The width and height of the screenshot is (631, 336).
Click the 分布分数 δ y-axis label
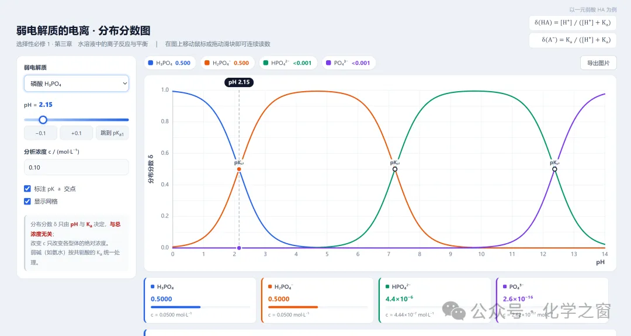tap(151, 169)
